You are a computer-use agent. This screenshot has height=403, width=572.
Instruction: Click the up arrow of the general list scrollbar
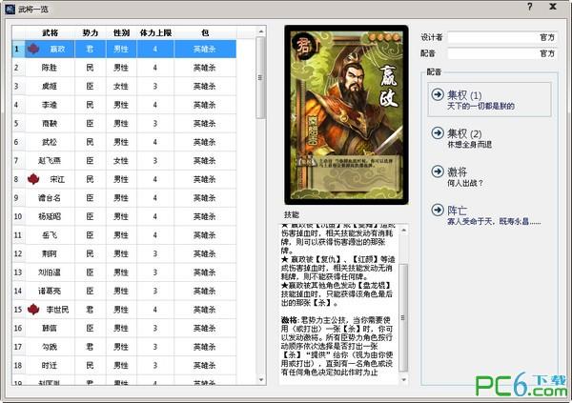(261, 31)
